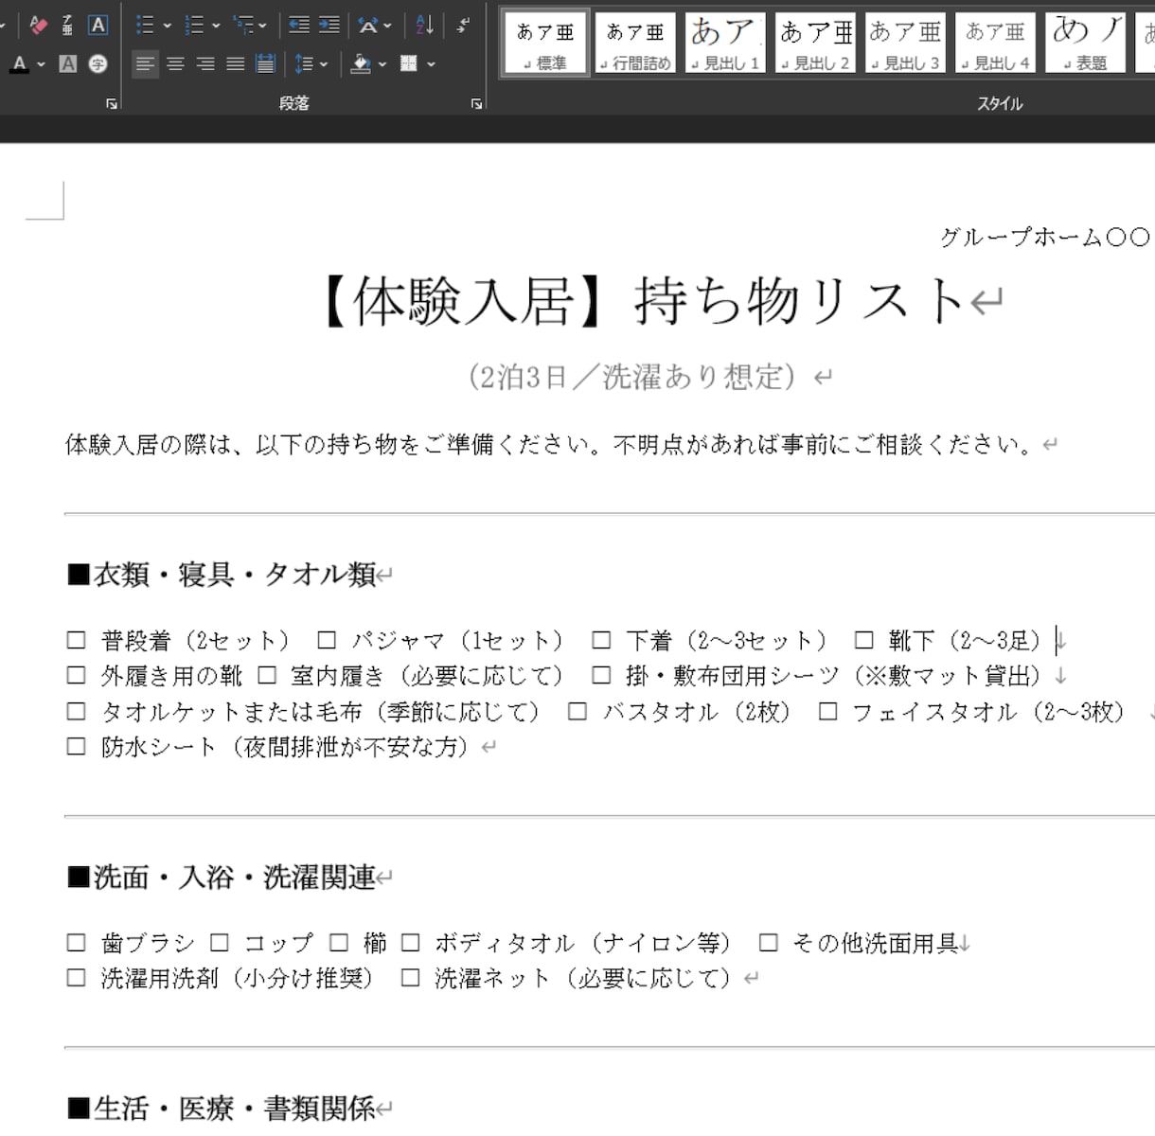
Task: Apply the 見出し 4 style
Action: [995, 43]
